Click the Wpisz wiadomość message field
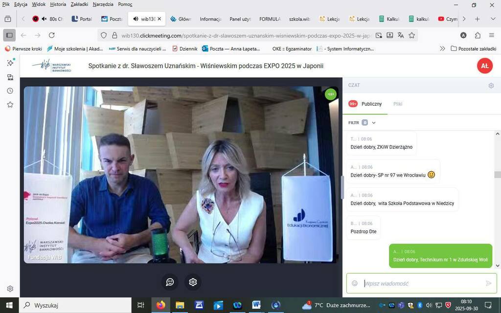 pyautogui.click(x=421, y=283)
